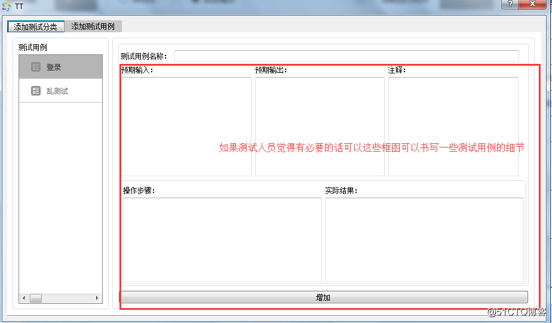Viewport: 552px width, 323px height.
Task: Click the list icon beside 乱测试
Action: click(36, 91)
